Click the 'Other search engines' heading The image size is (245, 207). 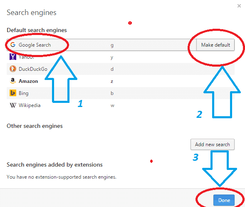click(35, 126)
